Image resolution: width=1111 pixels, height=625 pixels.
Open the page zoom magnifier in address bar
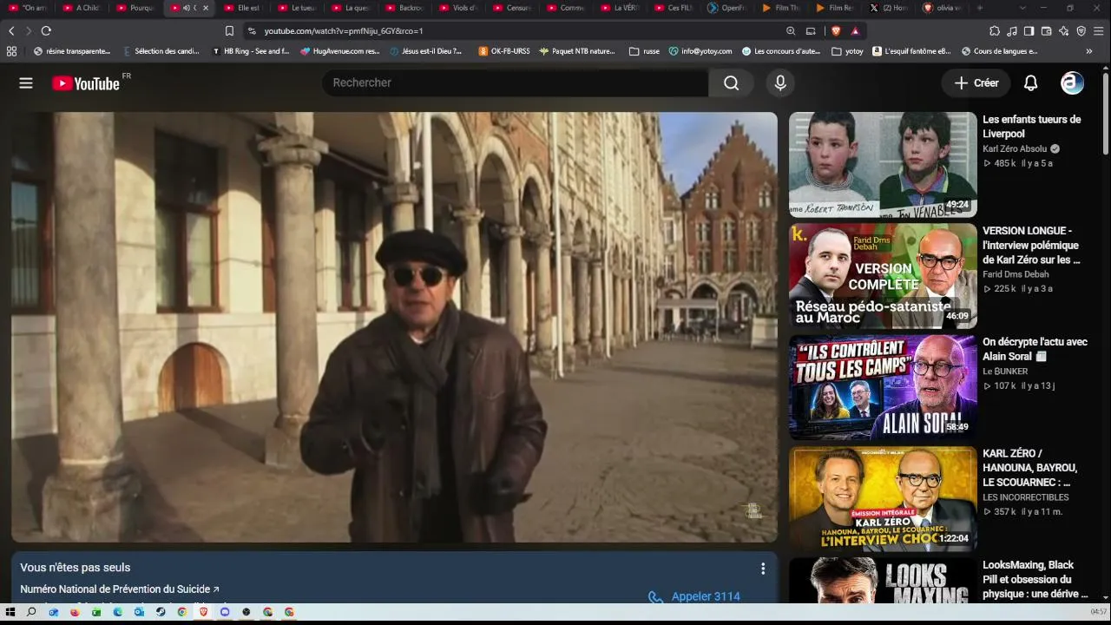791,30
